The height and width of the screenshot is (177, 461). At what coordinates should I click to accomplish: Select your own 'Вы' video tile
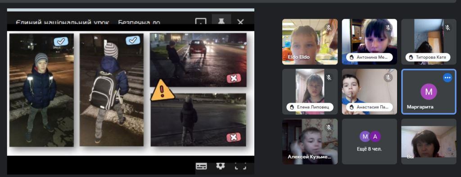429,141
